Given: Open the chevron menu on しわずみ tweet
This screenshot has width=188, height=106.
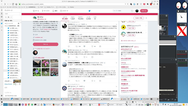Looking at the screenshot, I should 116,24.
